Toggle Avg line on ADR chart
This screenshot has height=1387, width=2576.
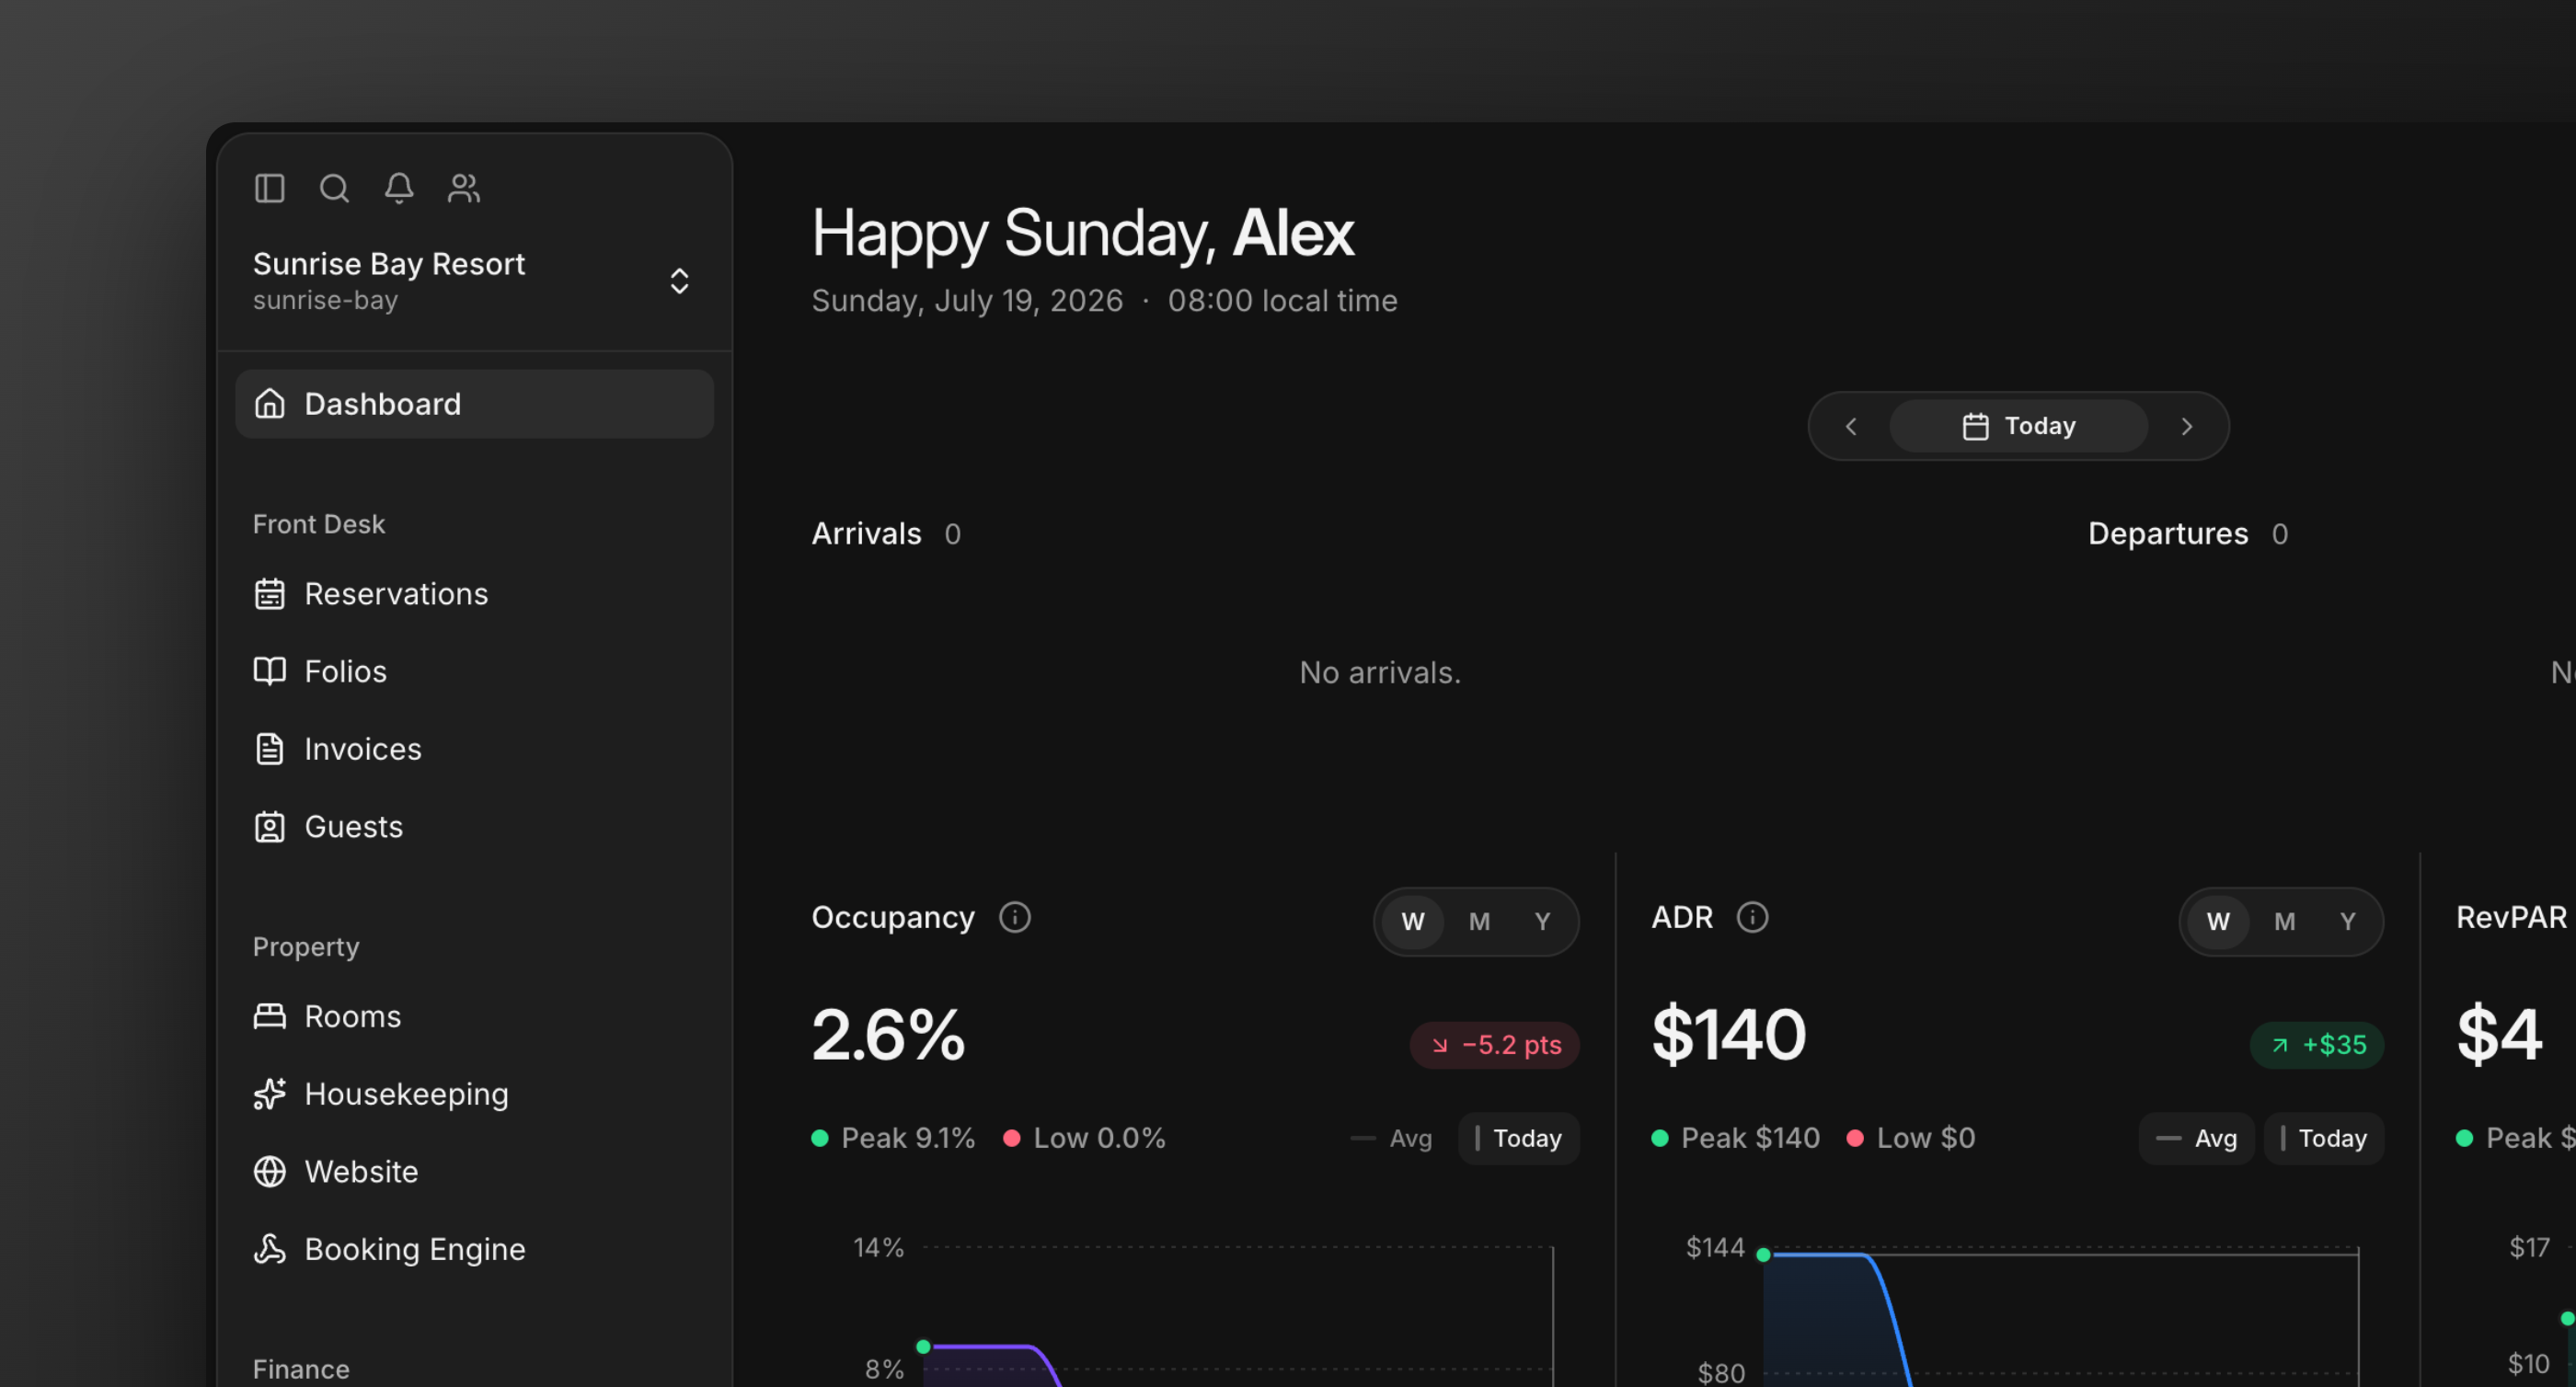pyautogui.click(x=2196, y=1138)
